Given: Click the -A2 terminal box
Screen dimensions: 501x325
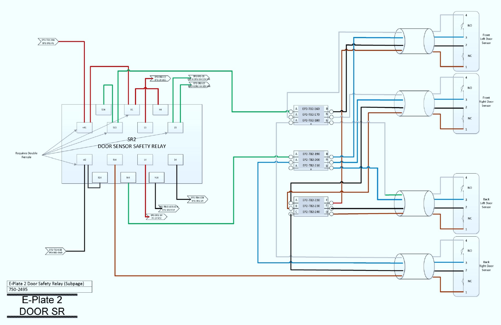Looking at the screenshot, I should click(84, 160).
